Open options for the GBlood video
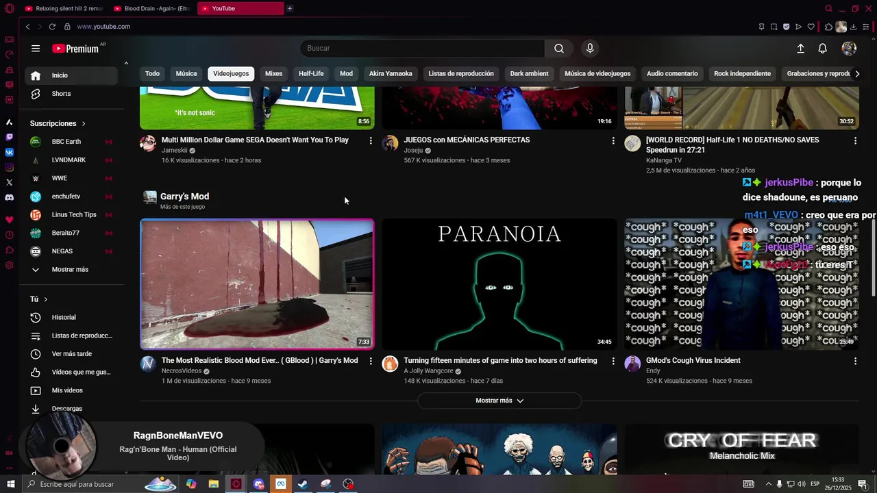Image resolution: width=877 pixels, height=493 pixels. (371, 361)
